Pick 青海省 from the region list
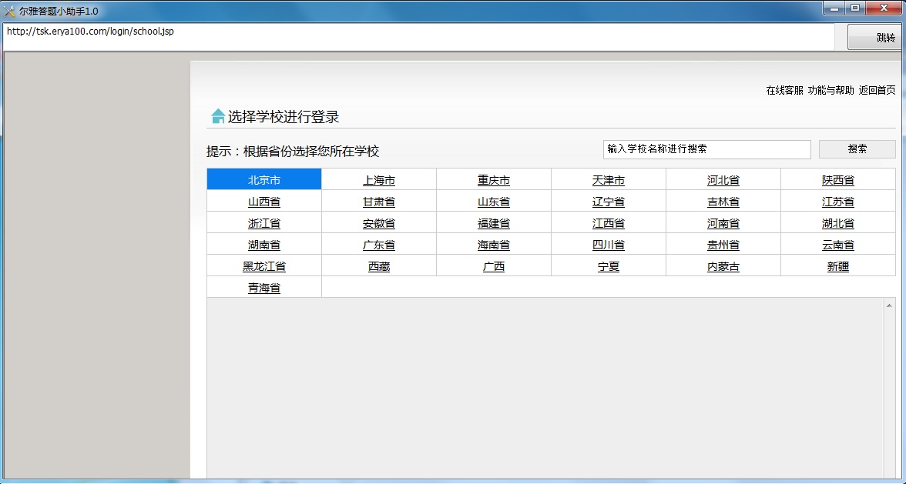The width and height of the screenshot is (906, 484). pyautogui.click(x=263, y=288)
